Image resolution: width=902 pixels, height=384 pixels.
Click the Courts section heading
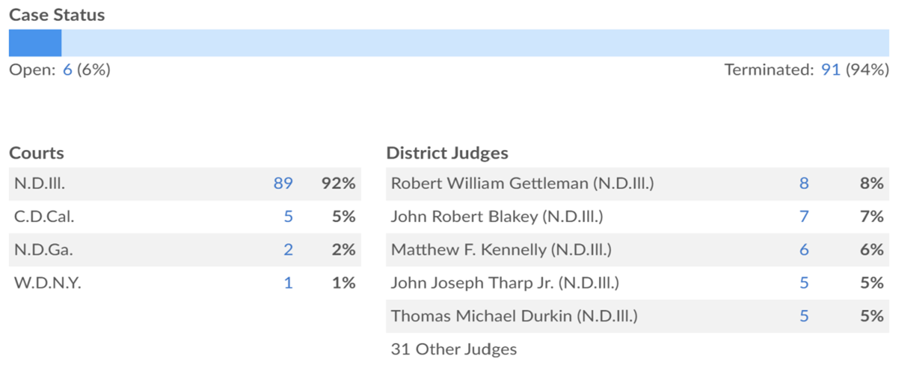(x=36, y=153)
